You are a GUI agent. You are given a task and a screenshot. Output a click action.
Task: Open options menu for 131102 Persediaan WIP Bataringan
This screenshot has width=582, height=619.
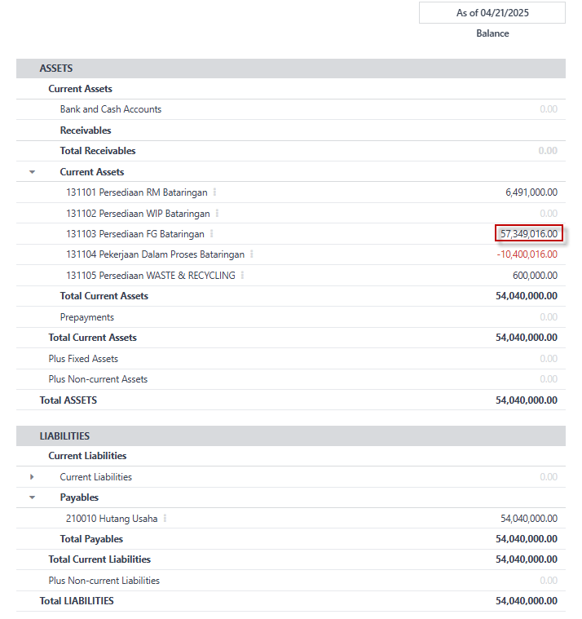coord(217,214)
